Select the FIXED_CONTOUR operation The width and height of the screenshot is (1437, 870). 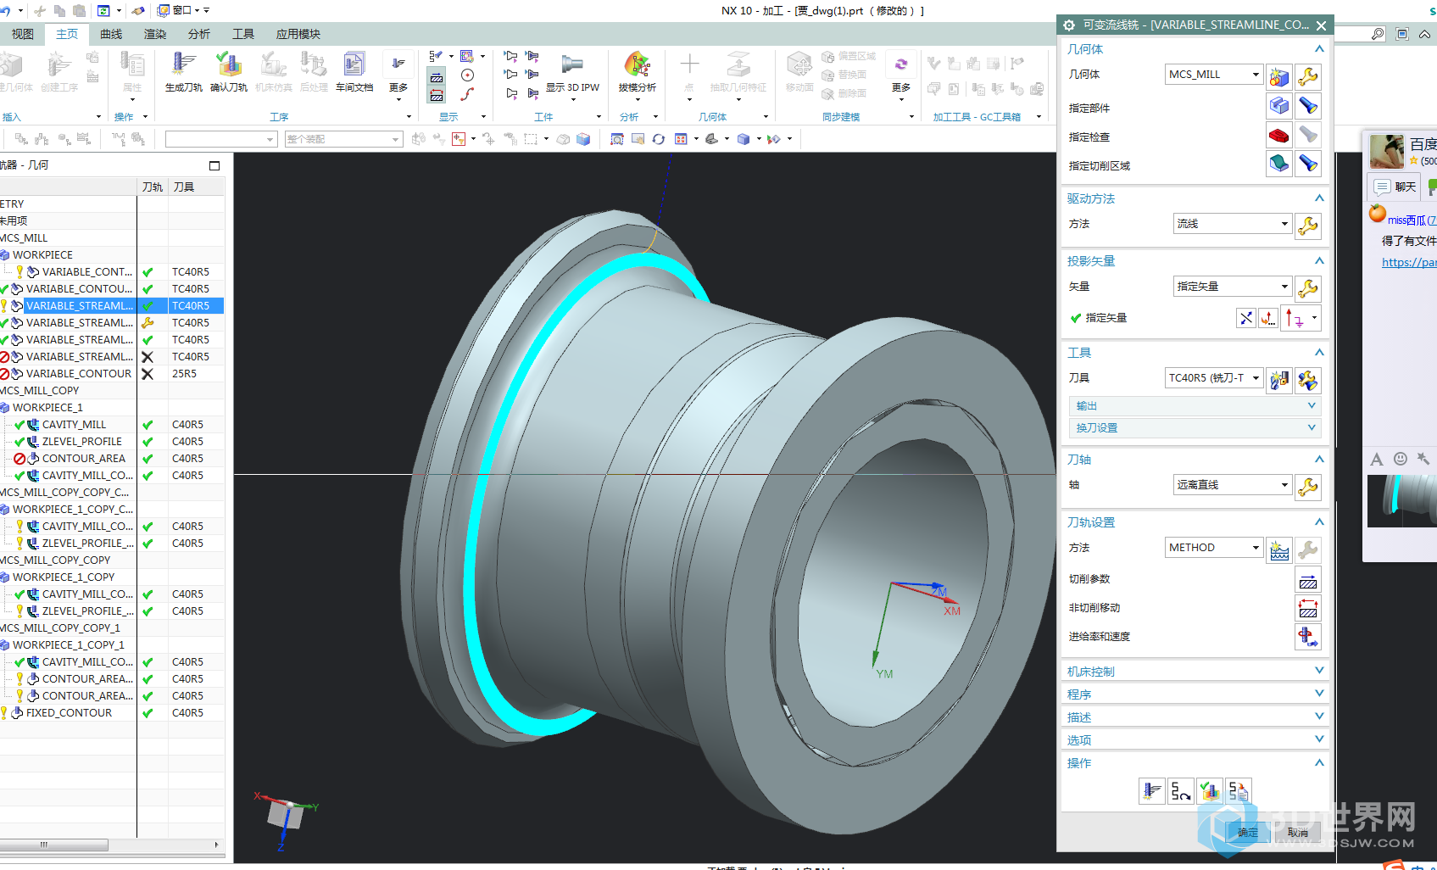tap(69, 712)
